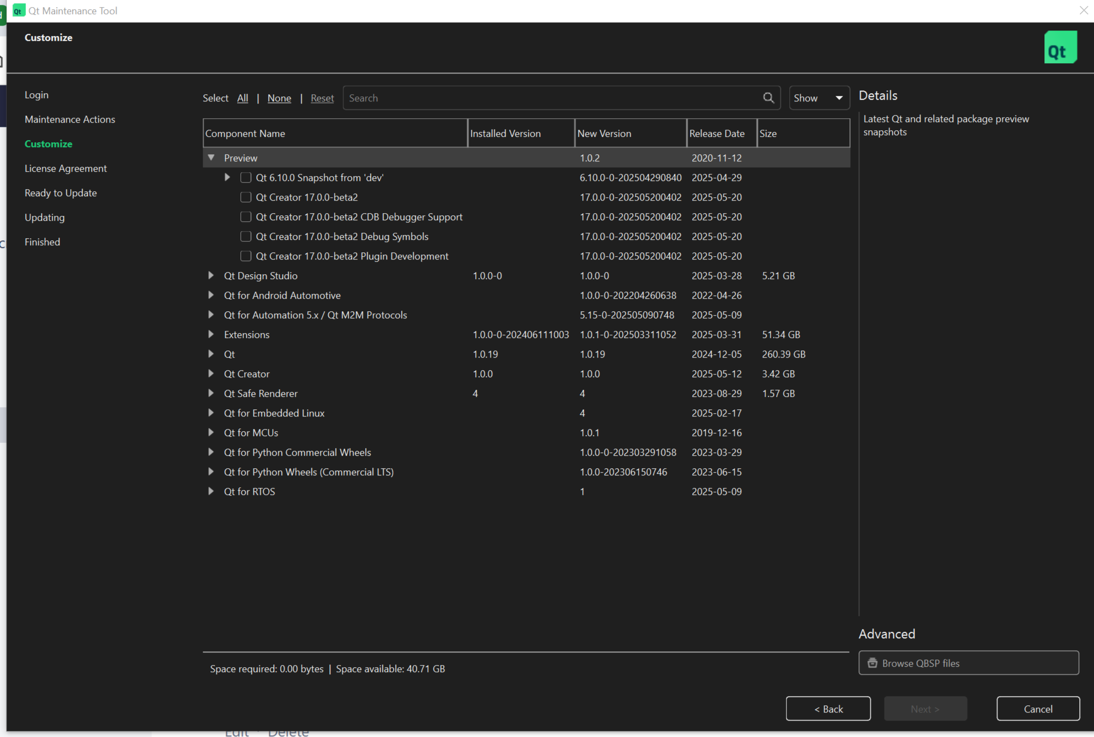This screenshot has height=737, width=1094.
Task: Collapse the Preview tree node
Action: [x=211, y=158]
